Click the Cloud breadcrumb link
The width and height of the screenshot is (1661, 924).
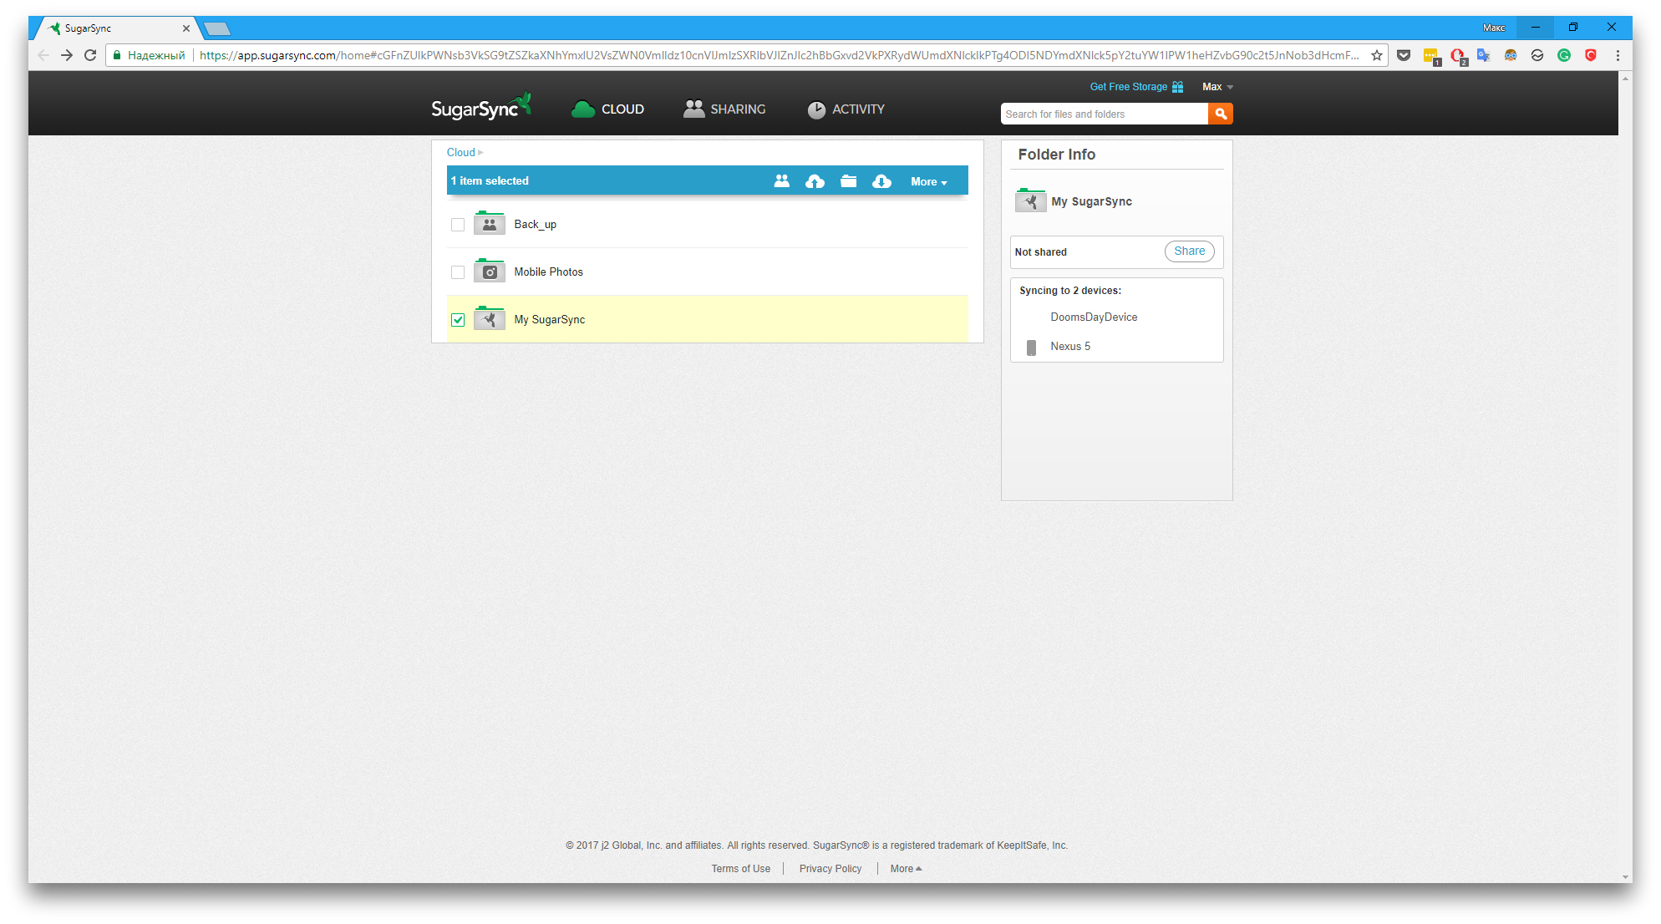(x=460, y=153)
